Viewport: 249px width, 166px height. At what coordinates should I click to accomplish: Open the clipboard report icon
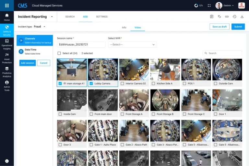(x=212, y=17)
